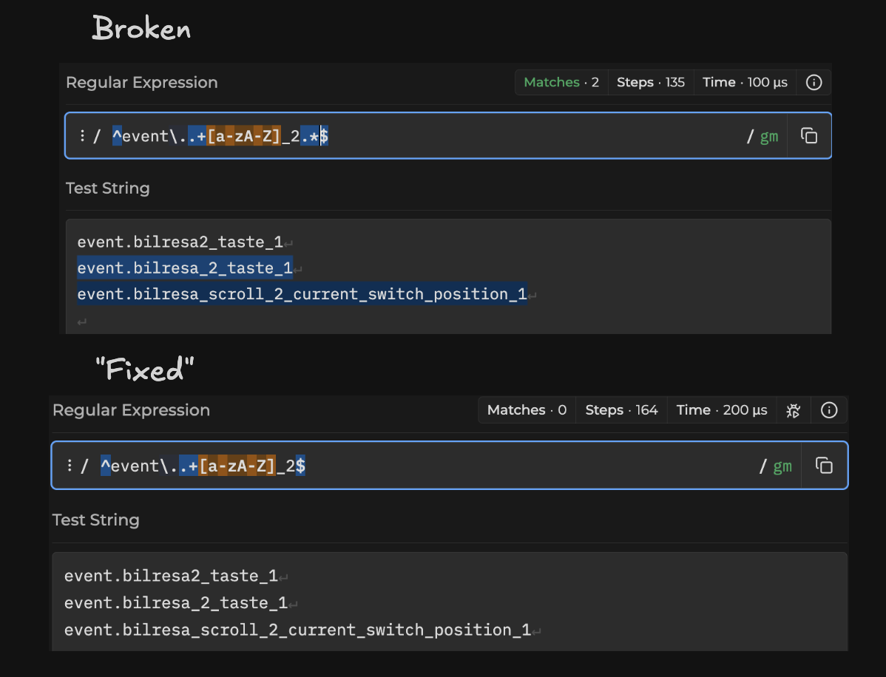Click inside the top regex input field

click(x=424, y=135)
